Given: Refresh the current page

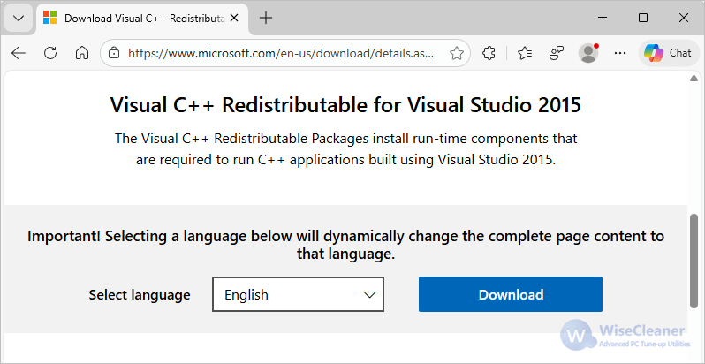Looking at the screenshot, I should (50, 53).
